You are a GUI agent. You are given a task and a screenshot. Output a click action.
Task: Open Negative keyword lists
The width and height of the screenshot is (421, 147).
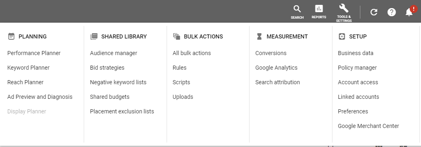pos(118,82)
